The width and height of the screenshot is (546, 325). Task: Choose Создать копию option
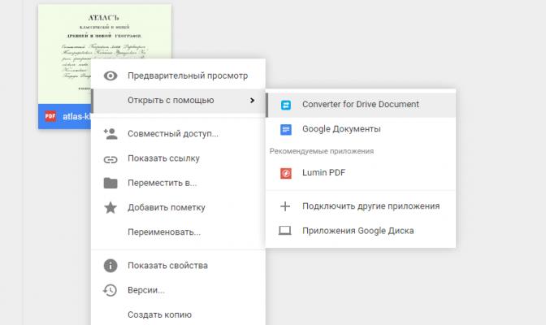coord(178,314)
